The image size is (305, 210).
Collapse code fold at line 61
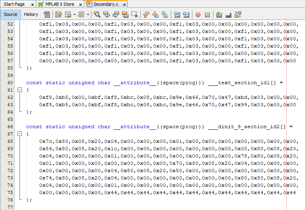point(19,90)
